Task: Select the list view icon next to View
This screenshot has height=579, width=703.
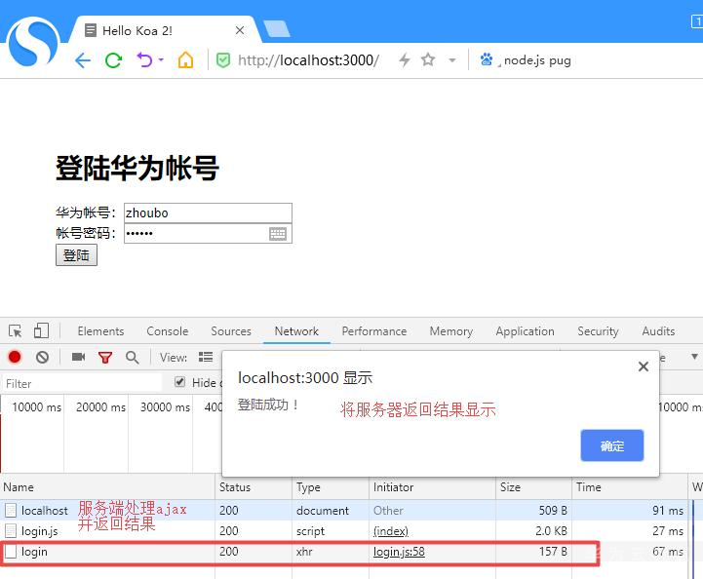Action: click(x=206, y=357)
